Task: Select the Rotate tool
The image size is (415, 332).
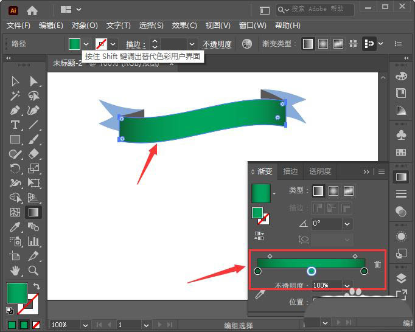Action: [x=15, y=168]
